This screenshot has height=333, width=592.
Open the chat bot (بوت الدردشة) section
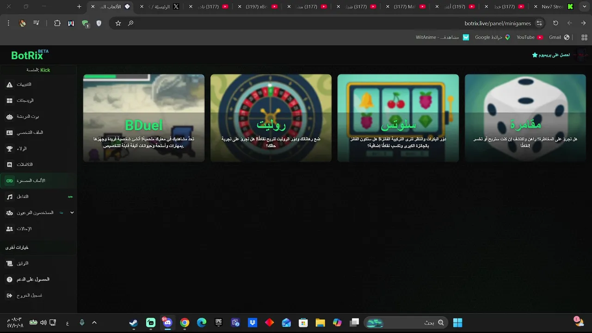click(38, 117)
